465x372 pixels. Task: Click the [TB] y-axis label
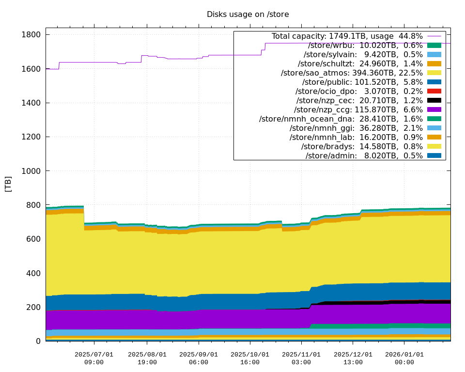pos(8,184)
